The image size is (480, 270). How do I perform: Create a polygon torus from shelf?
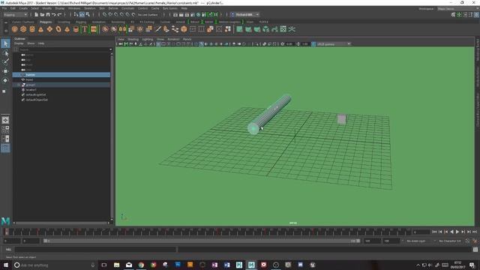coord(58,29)
